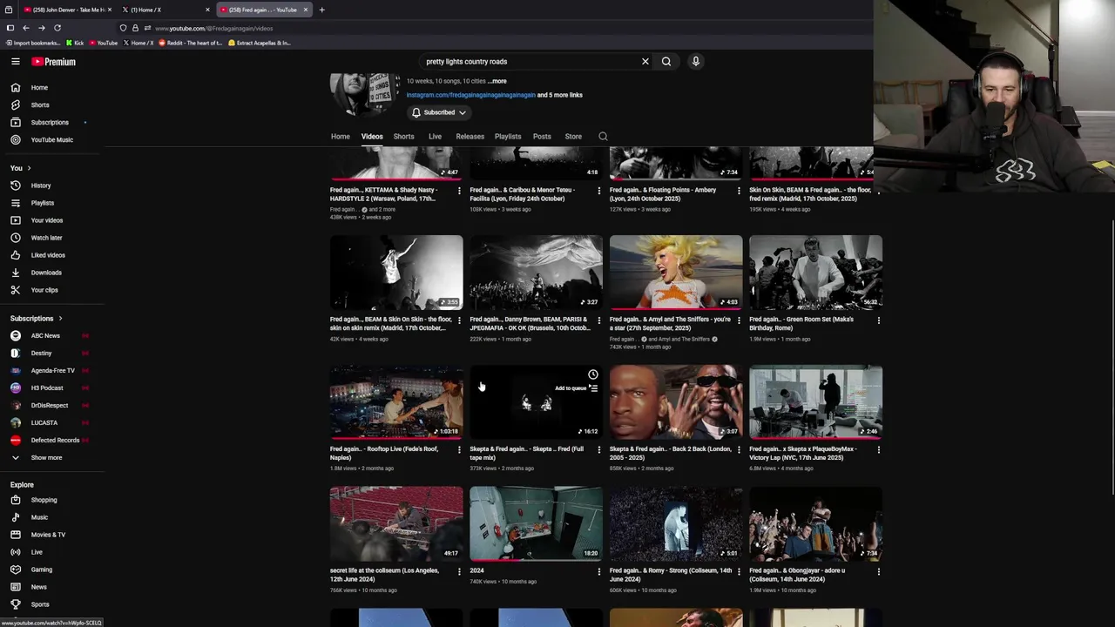Start voice search with microphone

[x=695, y=62]
